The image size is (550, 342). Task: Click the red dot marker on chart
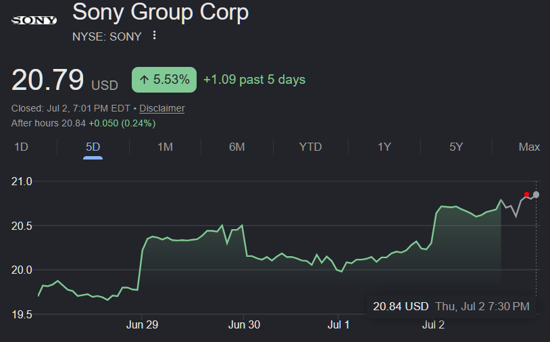[526, 195]
